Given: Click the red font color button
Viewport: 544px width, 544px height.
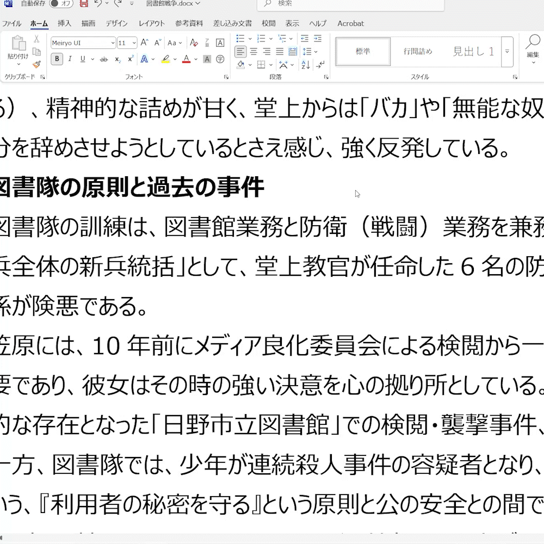Looking at the screenshot, I should [x=186, y=59].
